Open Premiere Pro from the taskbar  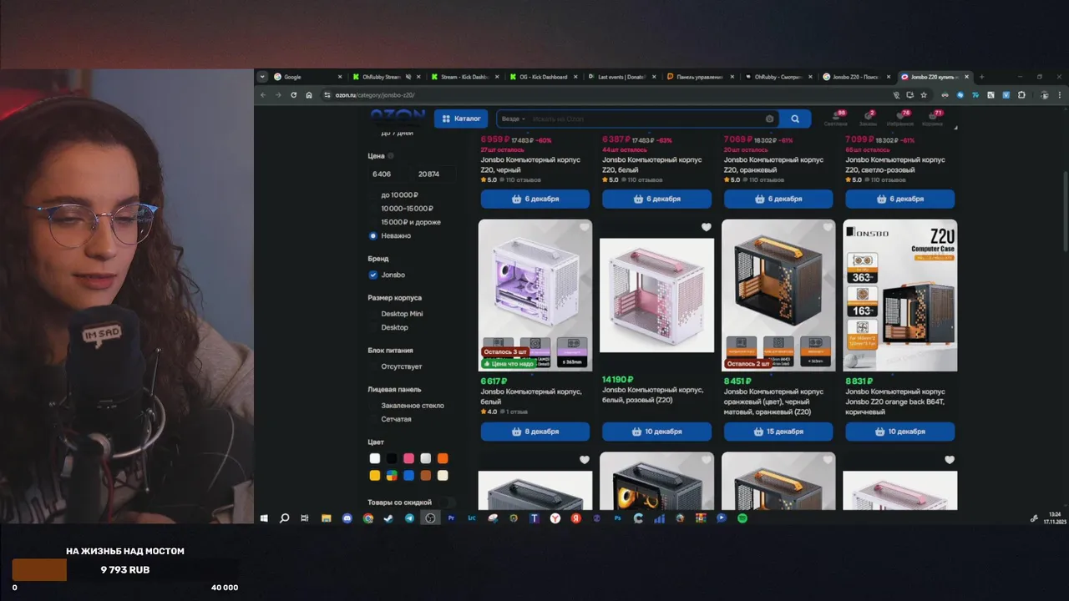pyautogui.click(x=451, y=518)
